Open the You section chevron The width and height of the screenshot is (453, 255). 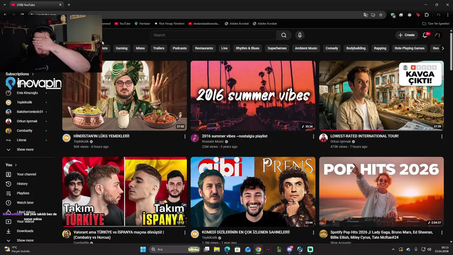click(x=16, y=165)
